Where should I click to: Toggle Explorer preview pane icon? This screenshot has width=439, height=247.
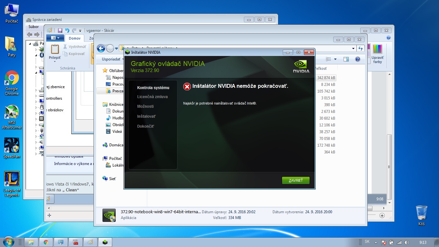pos(346,59)
